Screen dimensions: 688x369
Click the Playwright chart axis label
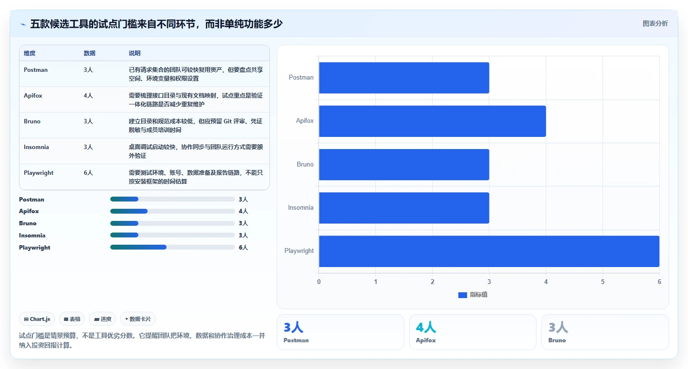[x=299, y=251]
